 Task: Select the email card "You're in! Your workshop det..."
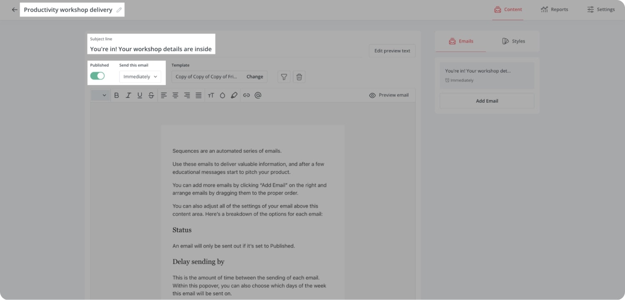pos(487,75)
